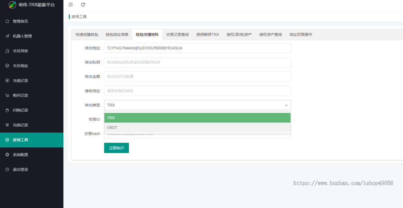Image resolution: width=403 pixels, height=208 pixels.
Task: Click the flame icon for 闪购记录
Action: click(7, 110)
